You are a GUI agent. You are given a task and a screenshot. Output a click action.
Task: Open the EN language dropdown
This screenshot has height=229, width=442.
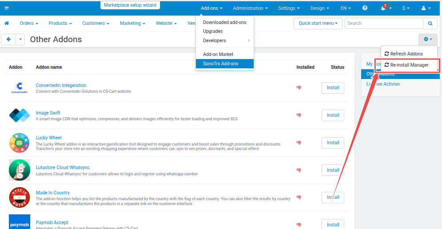346,8
